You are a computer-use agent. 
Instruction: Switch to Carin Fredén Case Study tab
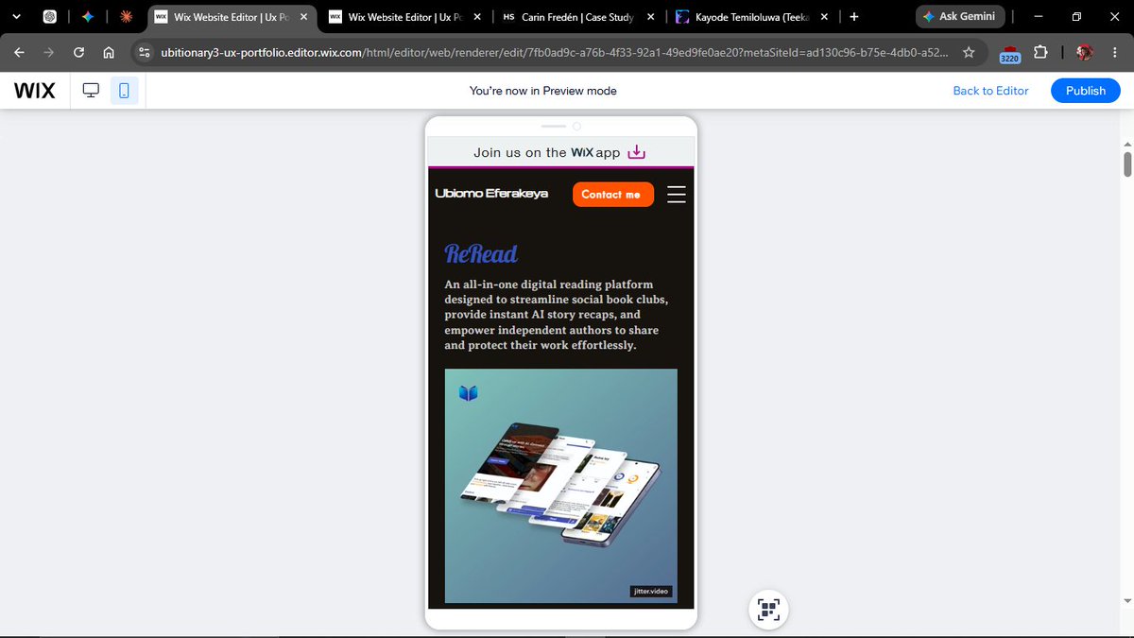click(x=579, y=16)
